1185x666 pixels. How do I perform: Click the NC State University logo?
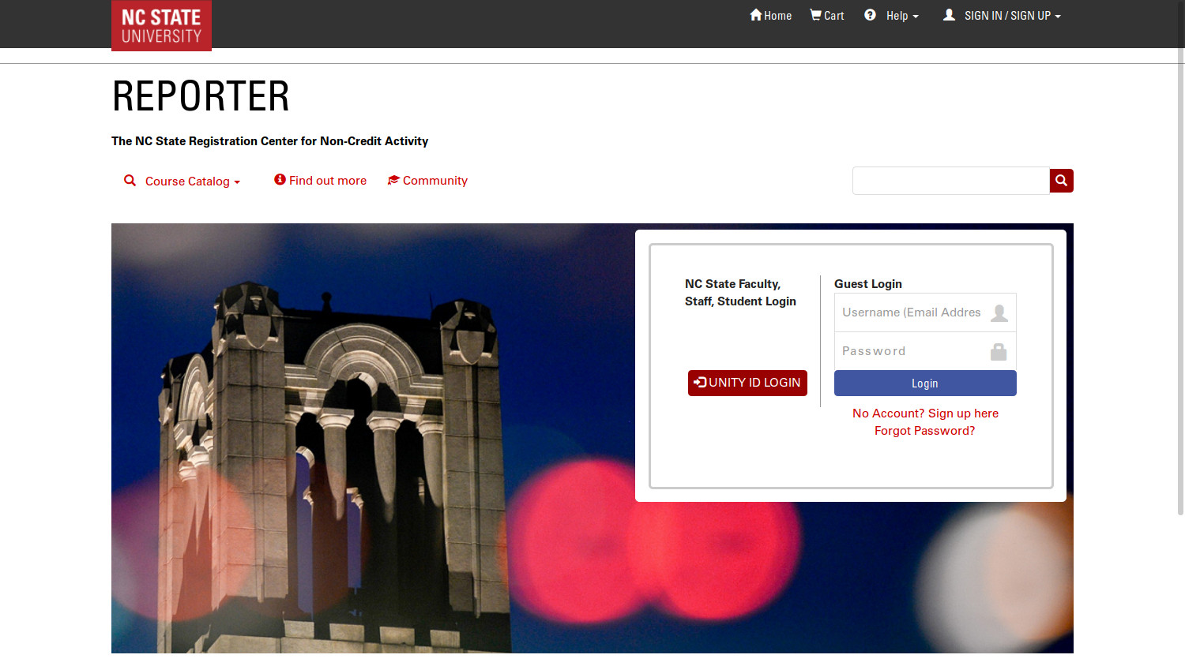[x=161, y=25]
